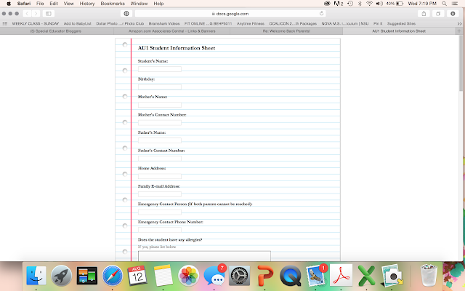Open Pin It bookmark
The height and width of the screenshot is (291, 465).
click(378, 23)
